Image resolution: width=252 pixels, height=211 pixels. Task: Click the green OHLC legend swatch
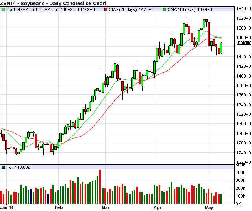coord(4,9)
